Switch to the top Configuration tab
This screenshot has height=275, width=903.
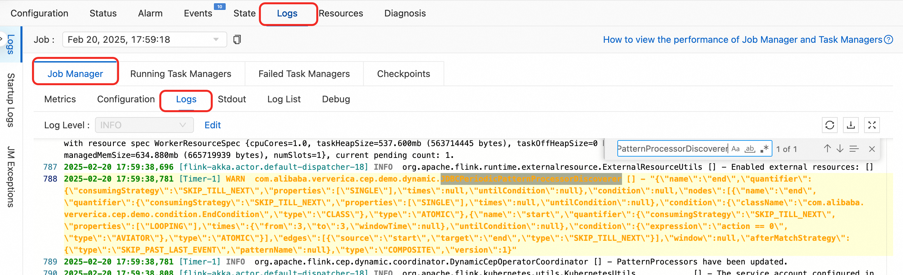[x=39, y=13]
